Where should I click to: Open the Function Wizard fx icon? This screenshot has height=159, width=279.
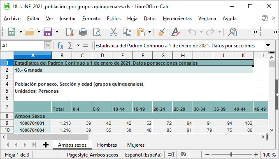60,46
